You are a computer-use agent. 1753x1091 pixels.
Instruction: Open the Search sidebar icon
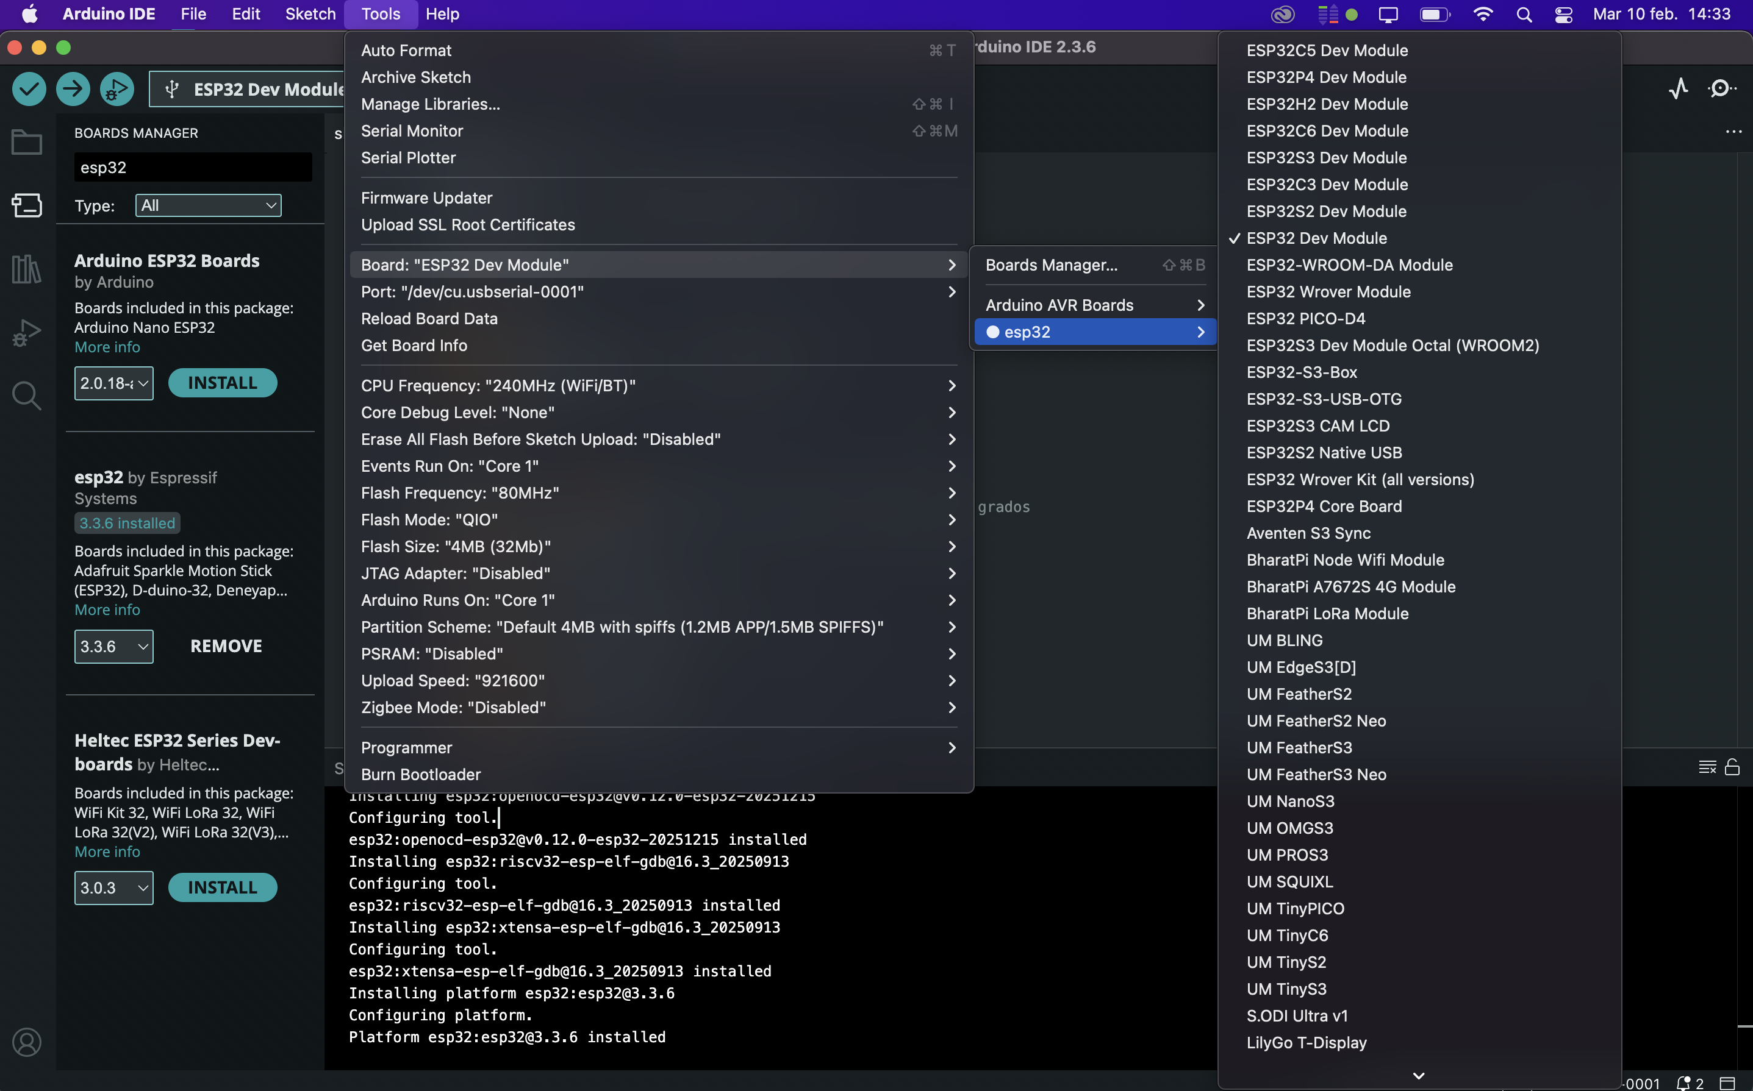point(27,396)
